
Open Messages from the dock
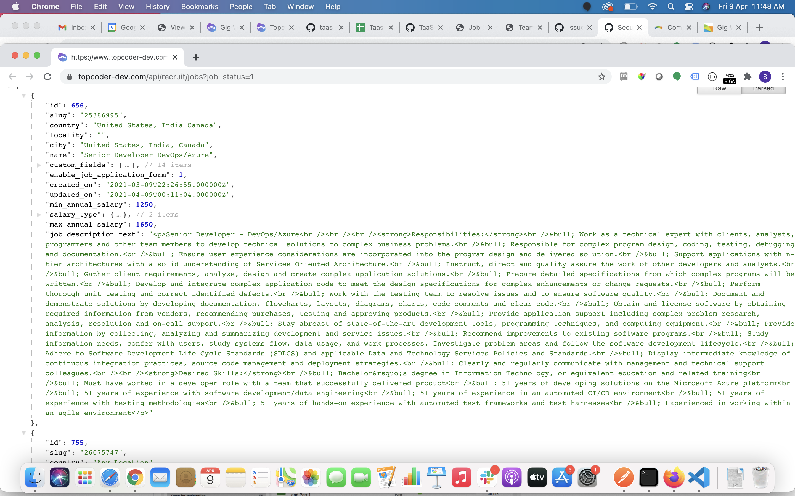point(336,477)
